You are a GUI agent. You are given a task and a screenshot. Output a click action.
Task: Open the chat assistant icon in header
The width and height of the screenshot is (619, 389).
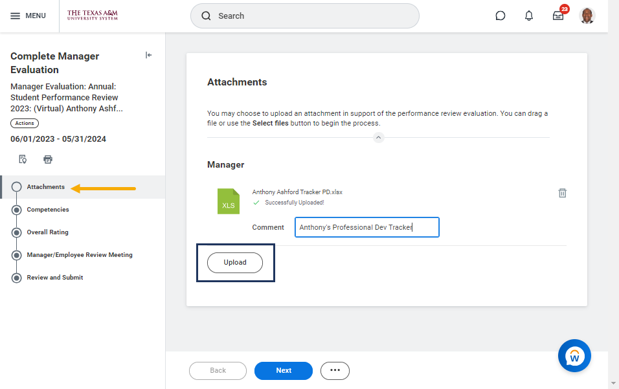500,16
